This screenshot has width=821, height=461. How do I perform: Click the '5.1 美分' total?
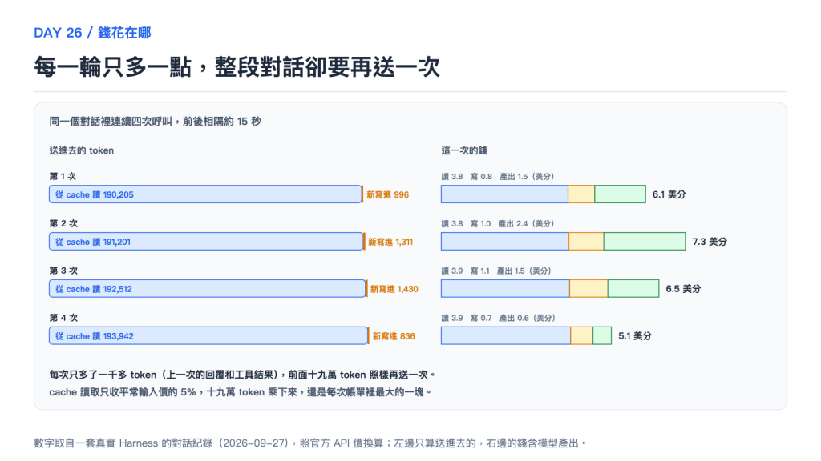coord(635,335)
